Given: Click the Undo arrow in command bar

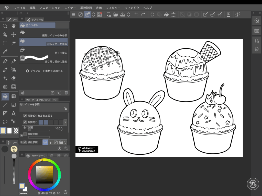Looking at the screenshot, I should (136, 15).
